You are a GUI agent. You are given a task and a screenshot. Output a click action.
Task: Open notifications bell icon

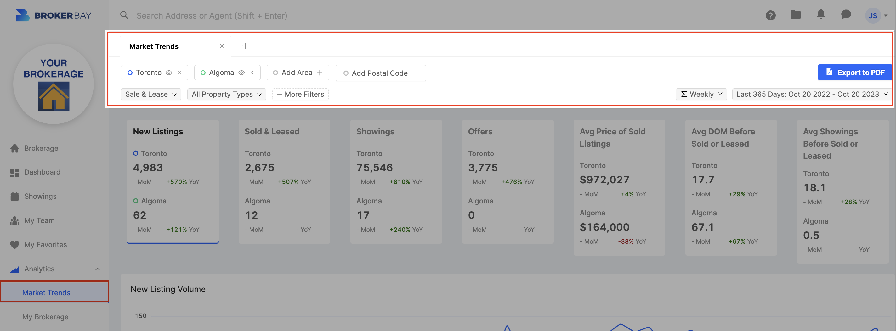[x=821, y=14]
